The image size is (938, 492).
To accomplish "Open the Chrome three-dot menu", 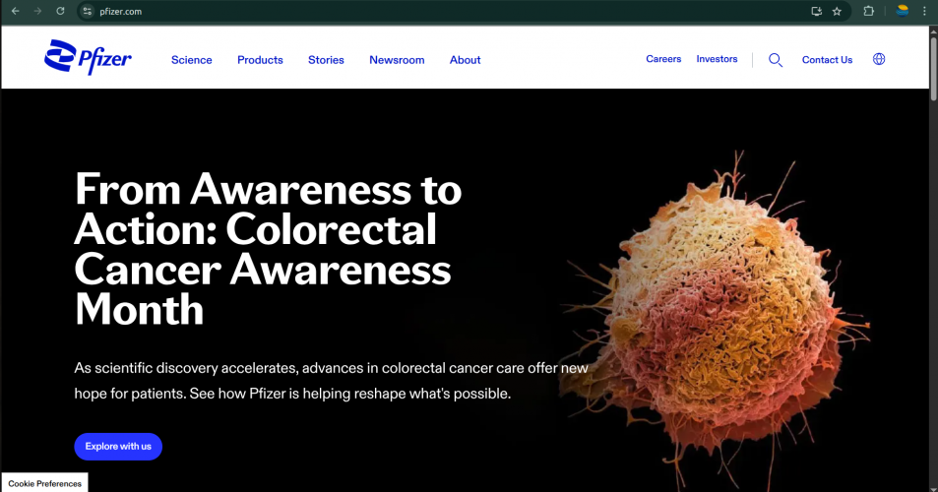I will [x=924, y=11].
